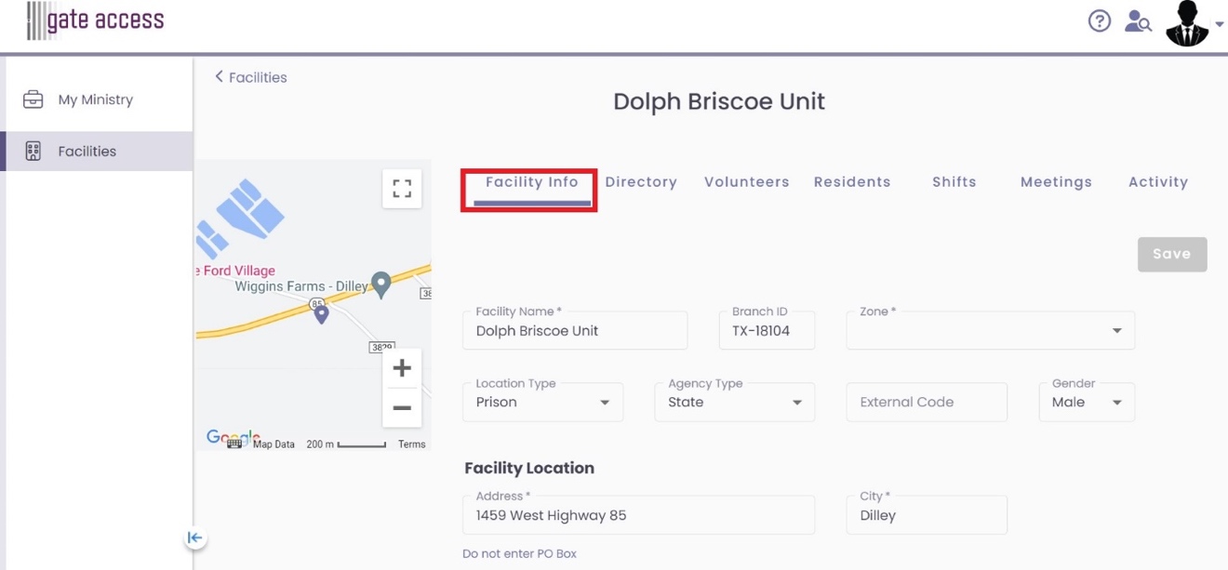Expand the Agency Type dropdown
This screenshot has width=1228, height=570.
click(734, 403)
